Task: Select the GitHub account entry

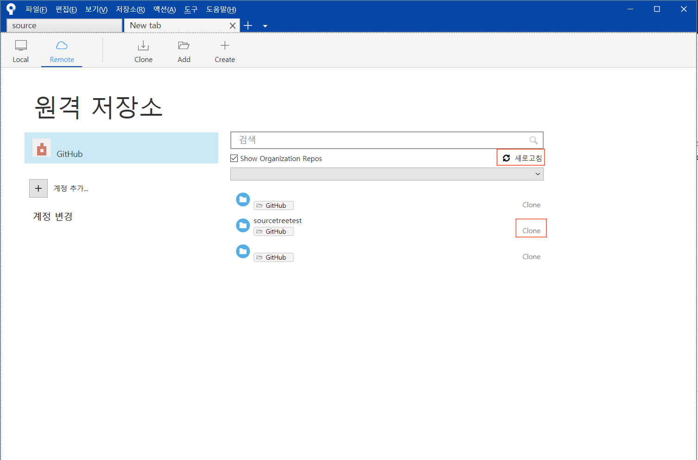Action: tap(121, 148)
